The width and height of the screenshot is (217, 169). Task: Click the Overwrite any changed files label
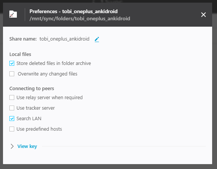pyautogui.click(x=48, y=74)
